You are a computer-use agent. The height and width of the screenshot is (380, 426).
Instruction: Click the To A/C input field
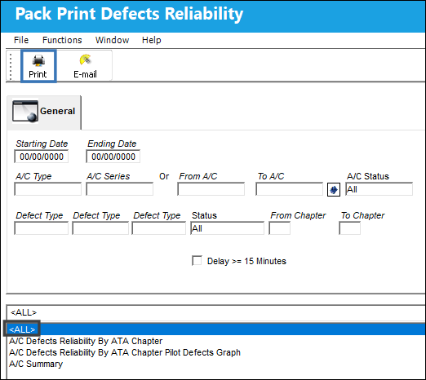coord(290,189)
